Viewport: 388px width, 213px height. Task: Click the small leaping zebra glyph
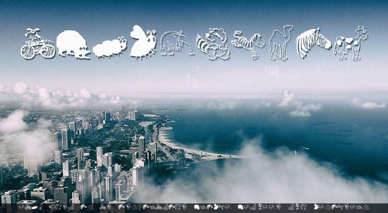pyautogui.click(x=248, y=44)
